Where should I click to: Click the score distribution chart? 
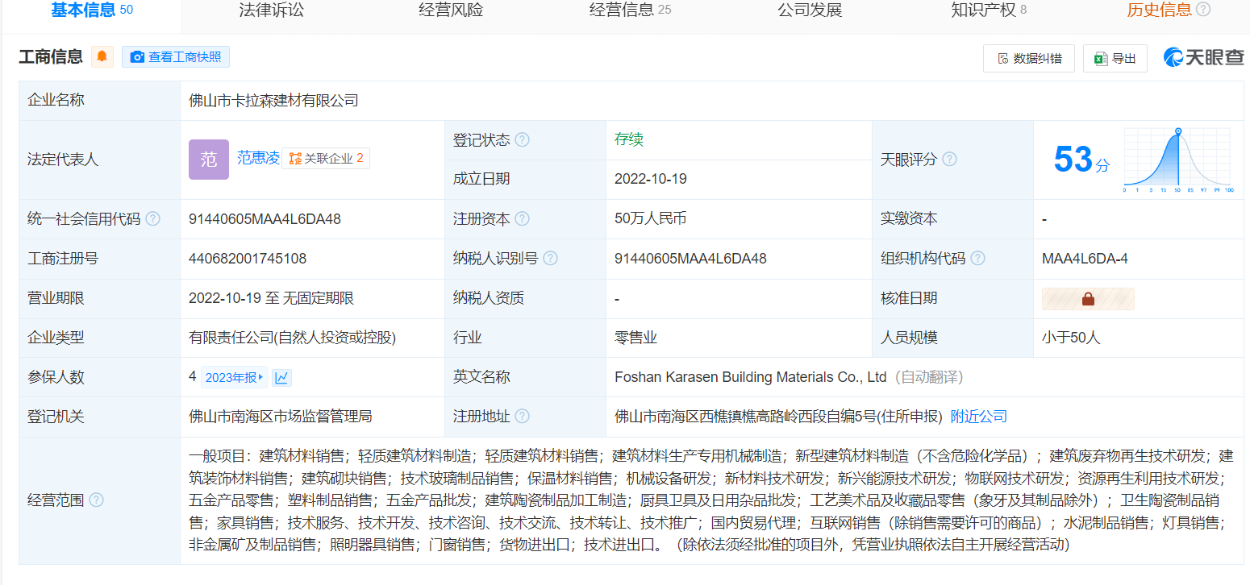[x=1177, y=160]
